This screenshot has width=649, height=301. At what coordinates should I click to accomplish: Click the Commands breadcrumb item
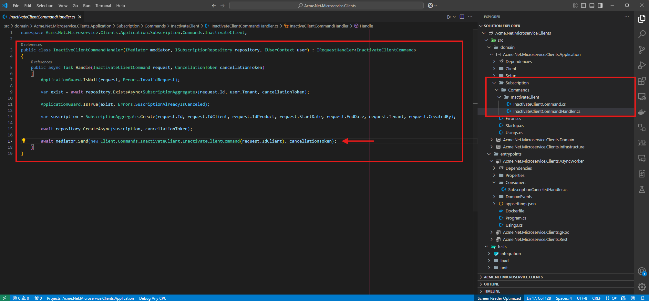(155, 26)
